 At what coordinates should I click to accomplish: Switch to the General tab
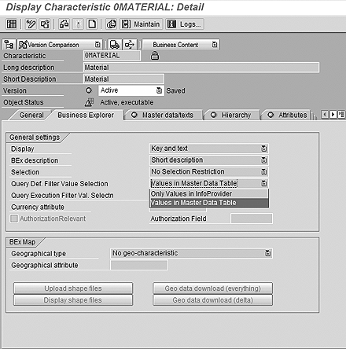31,115
